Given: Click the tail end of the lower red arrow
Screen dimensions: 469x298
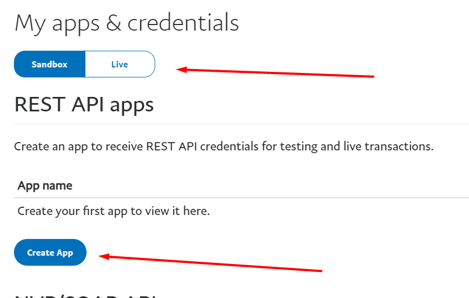Looking at the screenshot, I should click(x=319, y=271).
